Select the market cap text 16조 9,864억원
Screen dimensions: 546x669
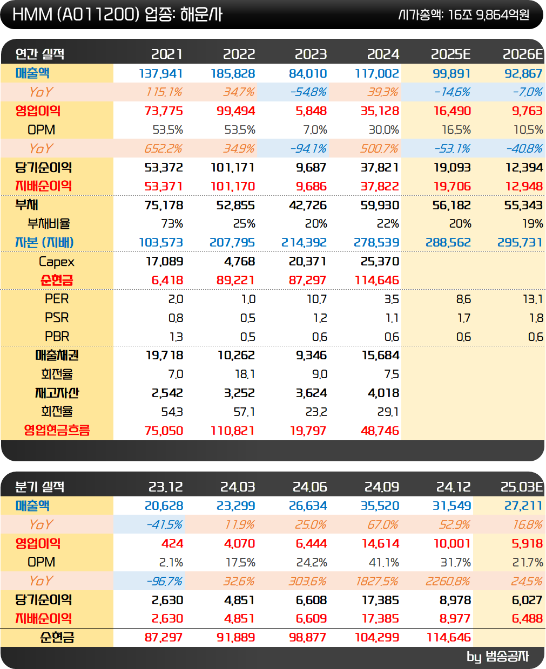pyautogui.click(x=489, y=15)
